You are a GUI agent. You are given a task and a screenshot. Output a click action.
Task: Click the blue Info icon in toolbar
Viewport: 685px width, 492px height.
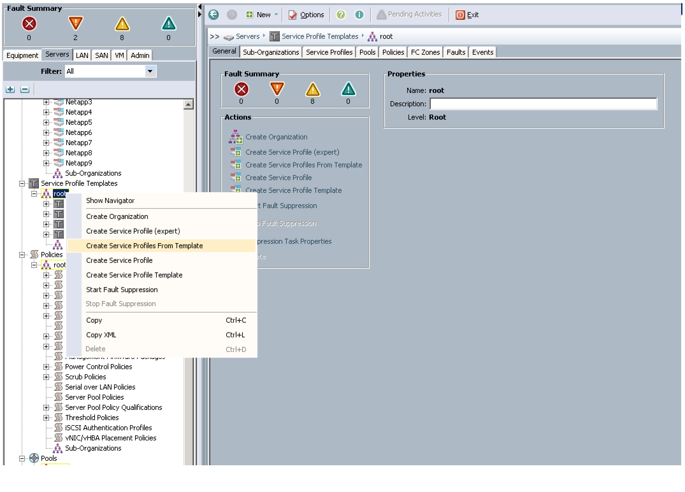tap(359, 15)
